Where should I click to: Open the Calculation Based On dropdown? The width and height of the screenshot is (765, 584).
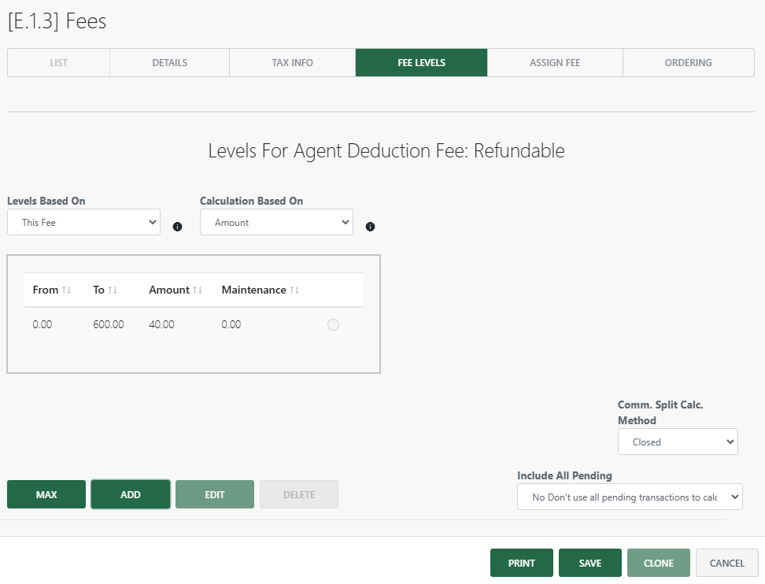276,222
